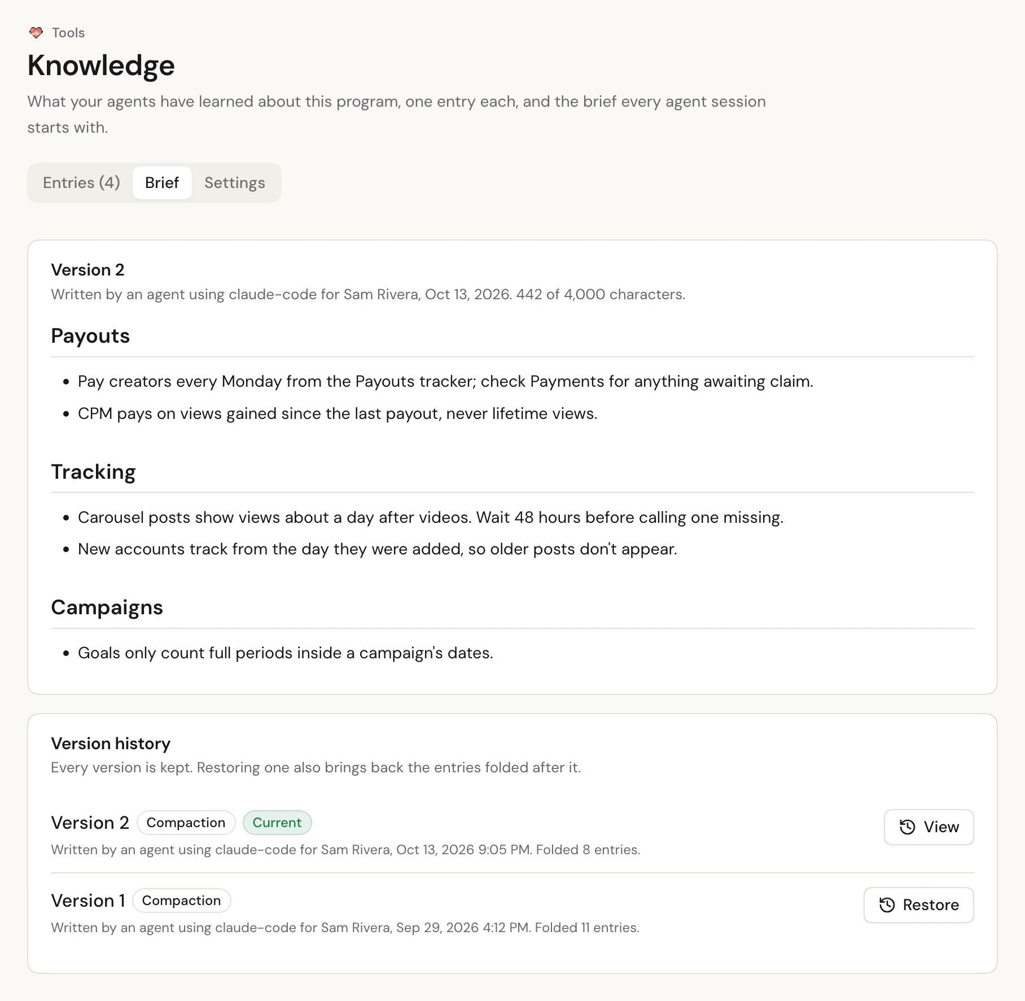
Task: Click the Knowledge page heading
Action: coord(101,65)
